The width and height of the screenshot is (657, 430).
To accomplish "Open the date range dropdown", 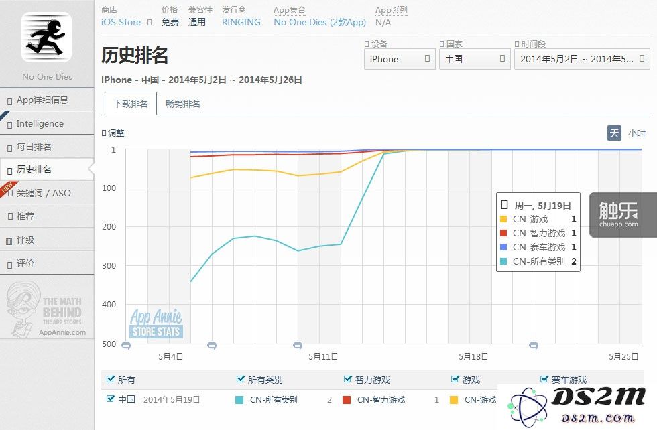I will coord(582,59).
